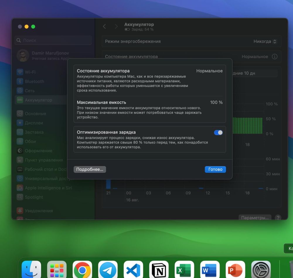293x278 pixels.
Task: Open the Основные sidebar icon
Action: click(x=20, y=113)
